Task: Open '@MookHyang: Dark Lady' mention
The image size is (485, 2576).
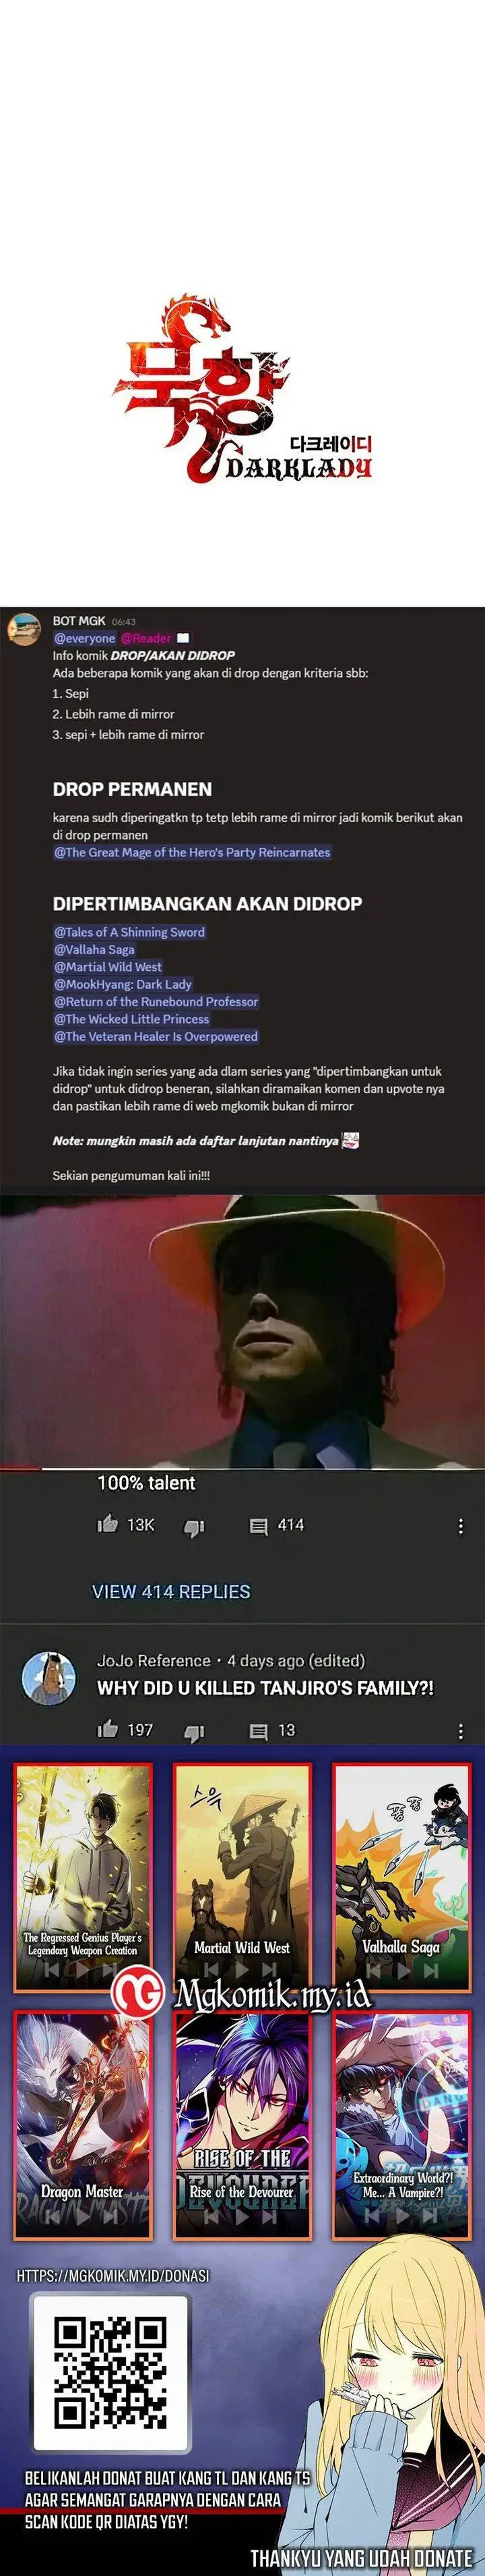Action: point(123,984)
